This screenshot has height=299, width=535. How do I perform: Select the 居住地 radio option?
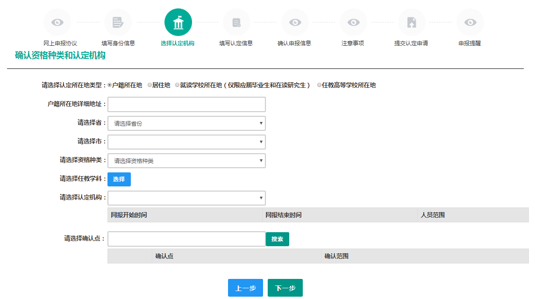[x=150, y=85]
